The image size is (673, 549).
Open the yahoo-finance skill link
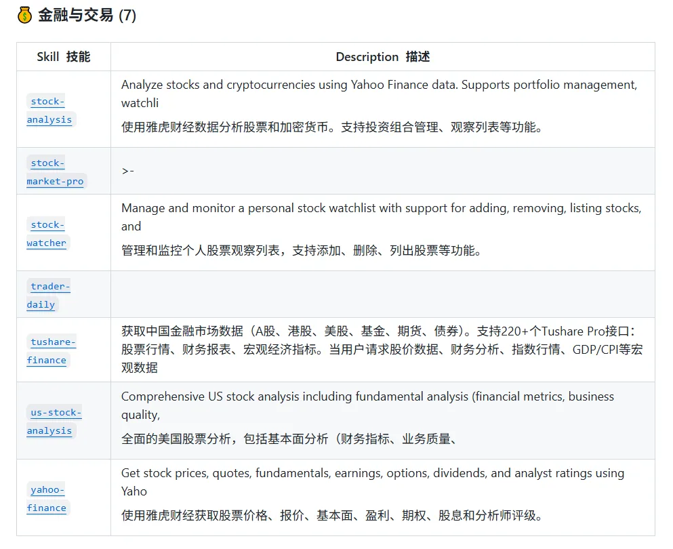click(x=47, y=499)
